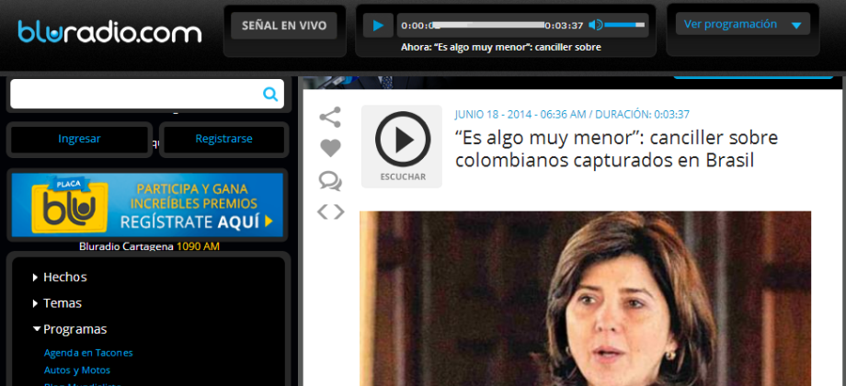Adjust the volume slider in header
This screenshot has height=386, width=846.
[x=624, y=25]
